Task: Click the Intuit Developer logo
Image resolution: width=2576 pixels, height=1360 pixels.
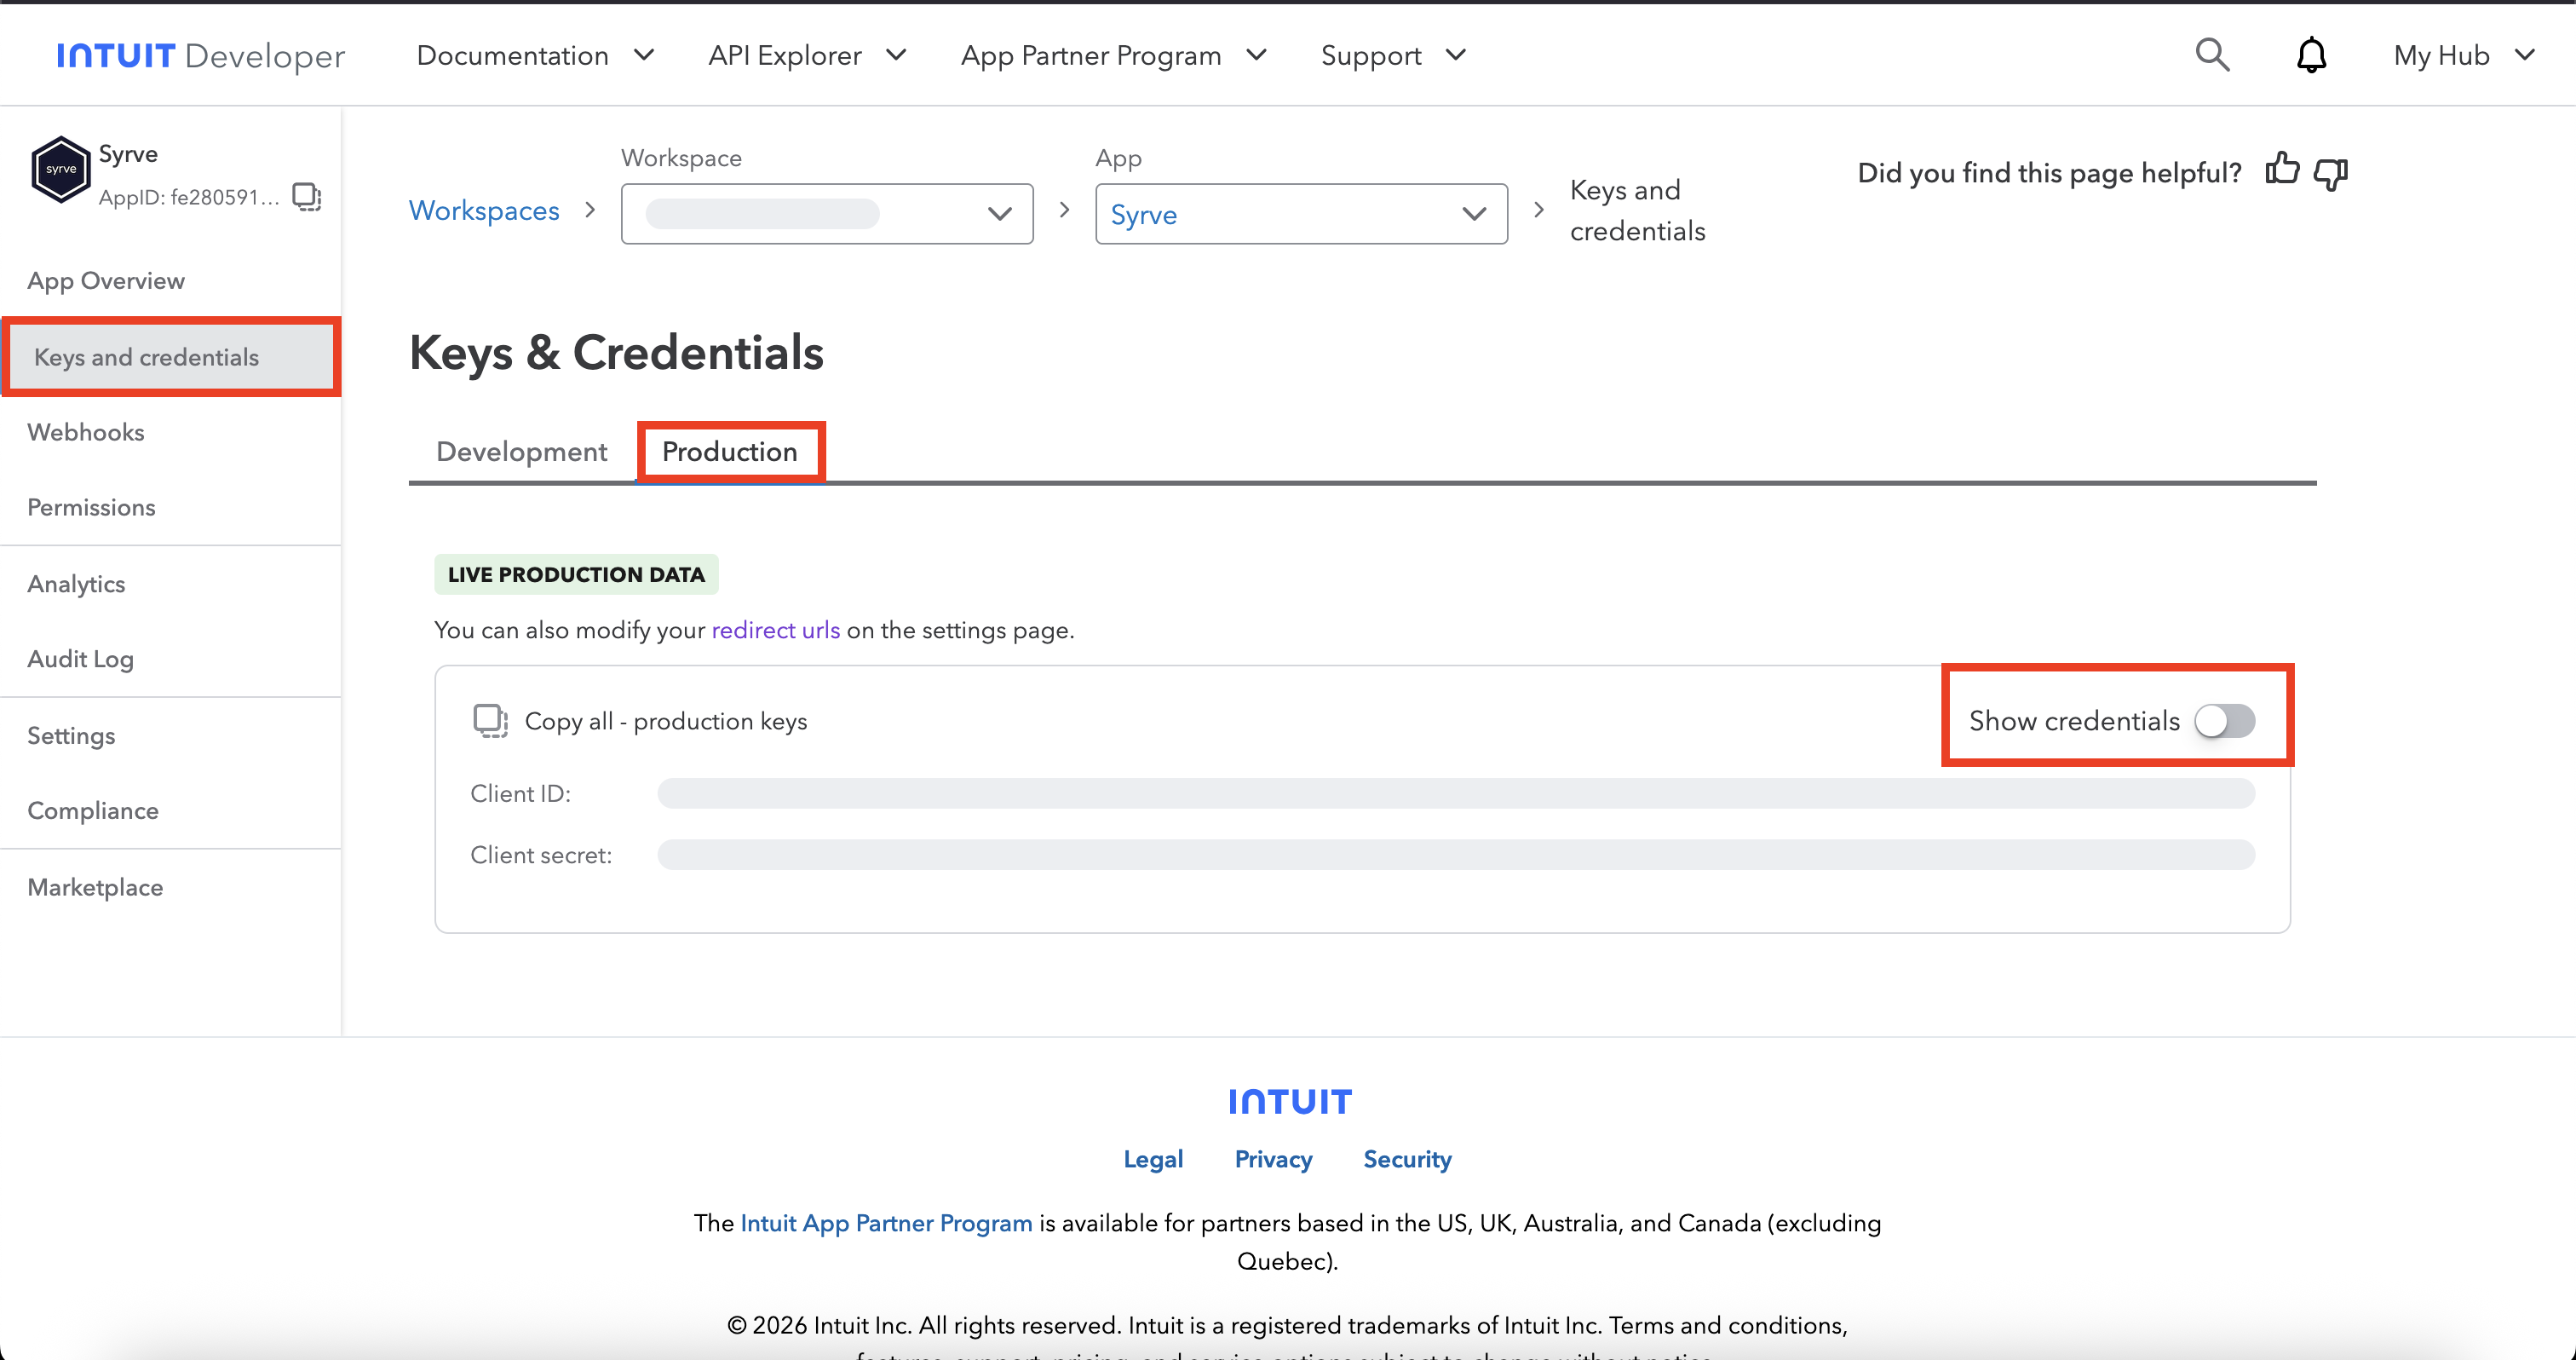Action: pyautogui.click(x=201, y=55)
